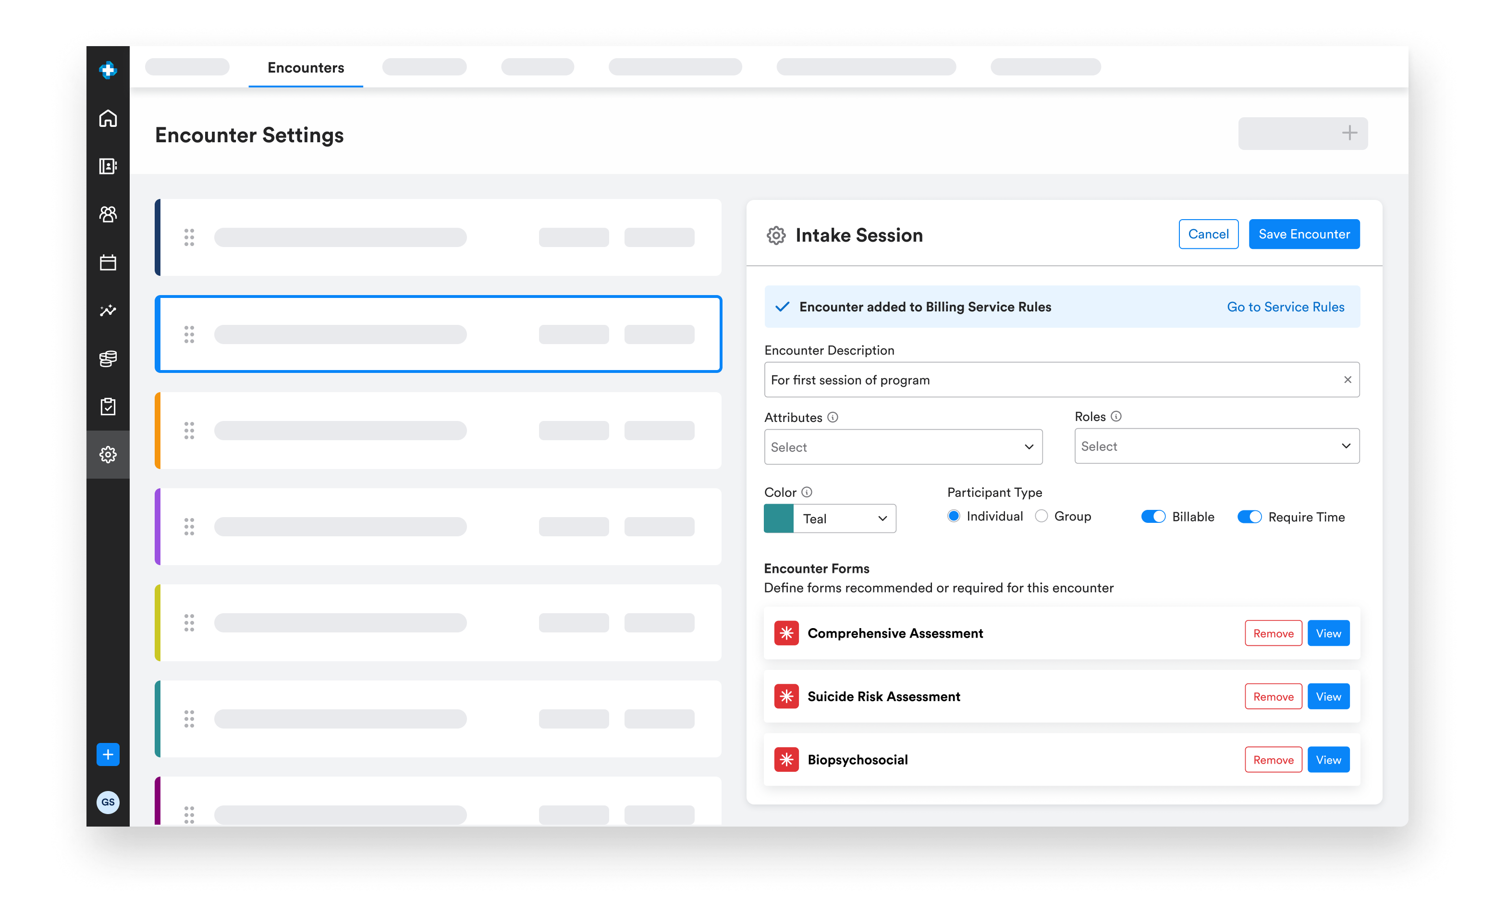Disable the Require Time toggle
Viewport: 1495px width, 915px height.
coord(1249,517)
